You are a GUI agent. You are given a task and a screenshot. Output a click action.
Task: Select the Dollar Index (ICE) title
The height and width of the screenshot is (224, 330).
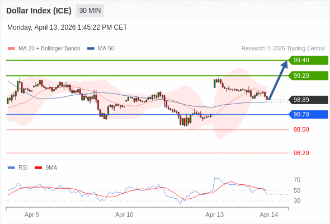39,11
